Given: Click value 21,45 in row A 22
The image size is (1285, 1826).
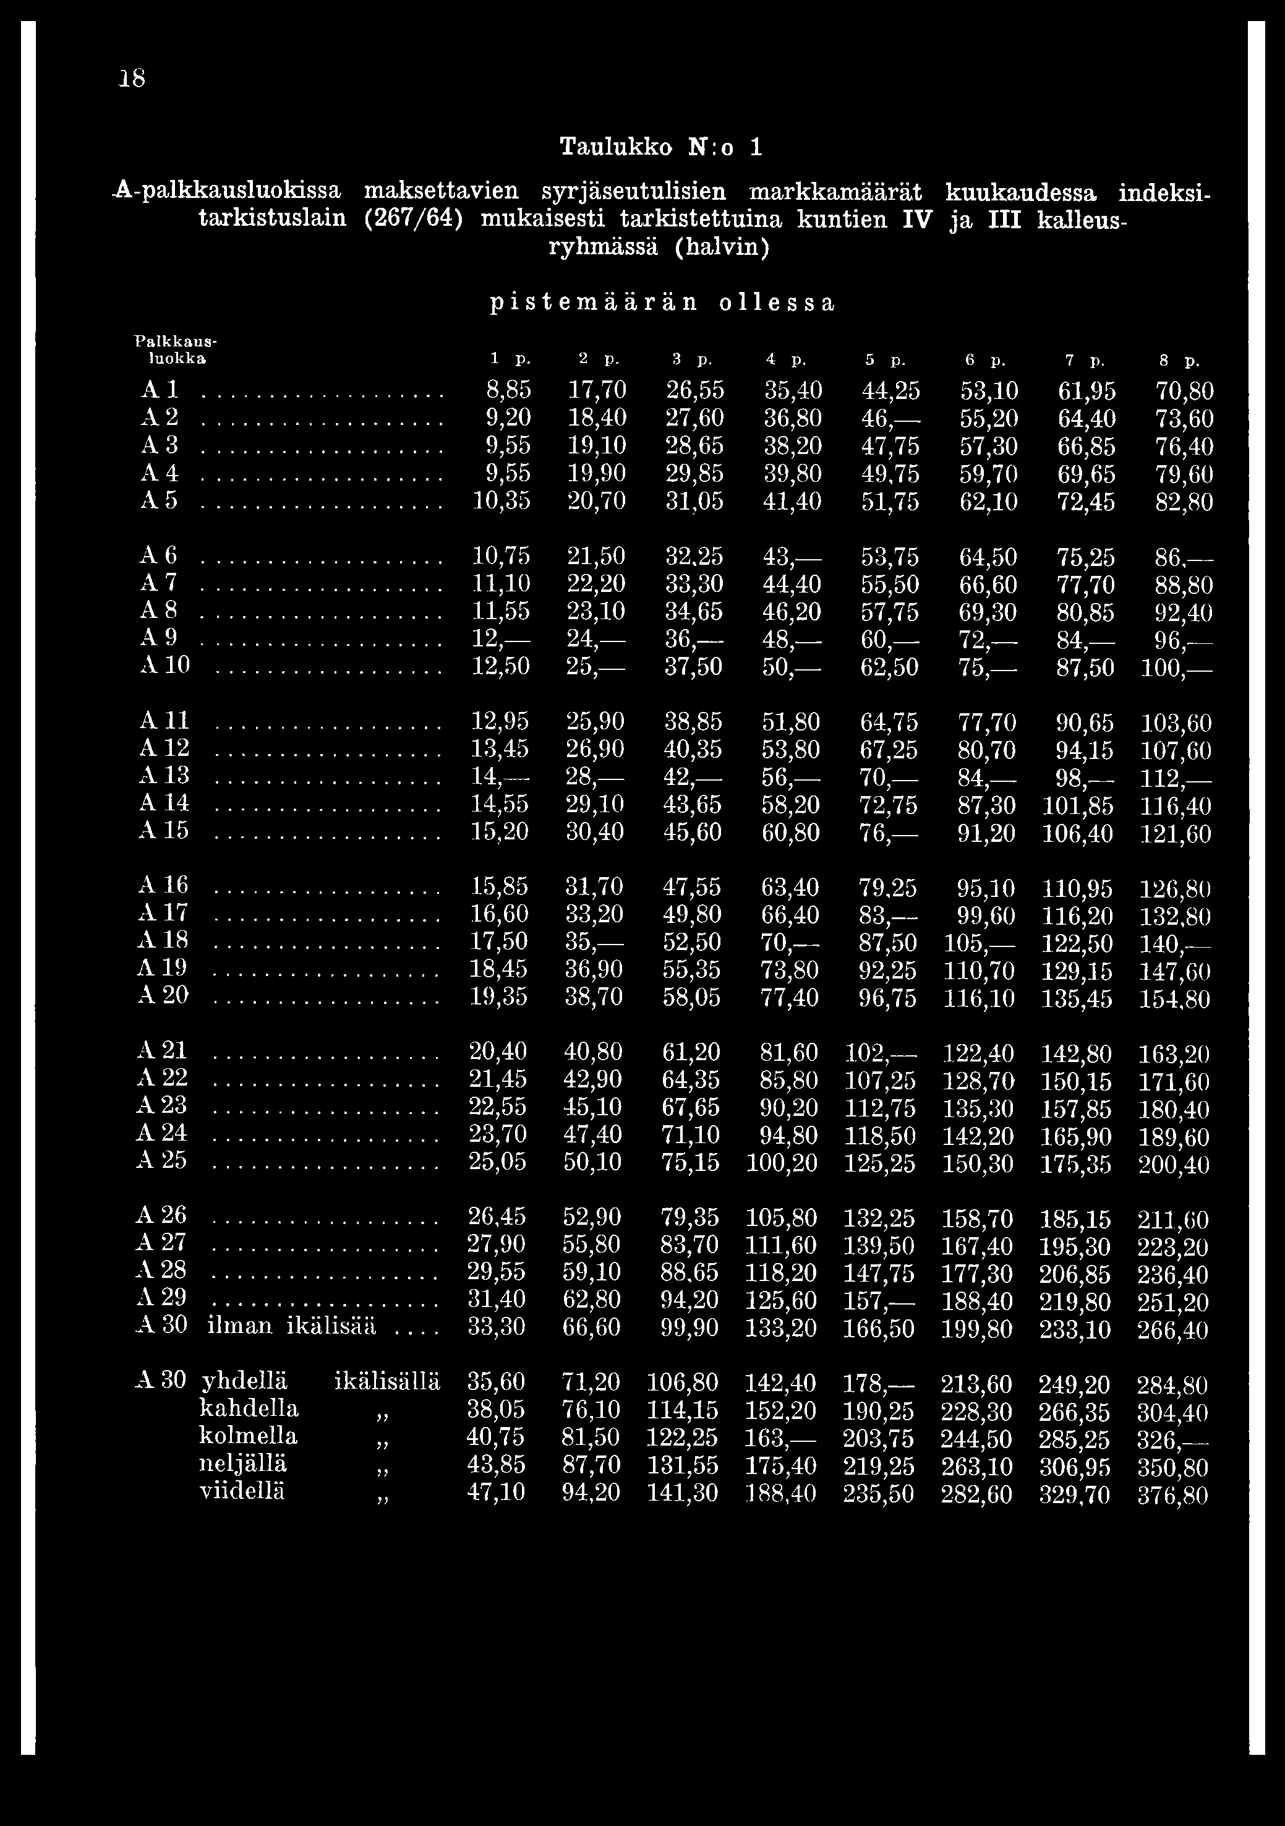Looking at the screenshot, I should [498, 1081].
